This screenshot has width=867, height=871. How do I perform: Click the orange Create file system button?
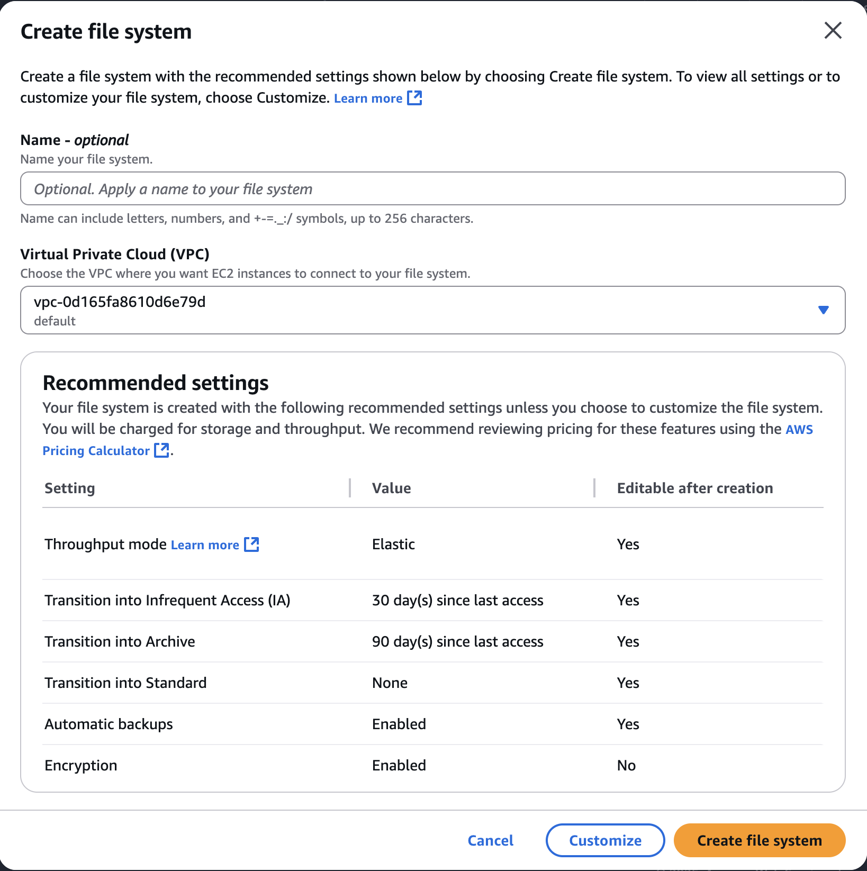759,840
